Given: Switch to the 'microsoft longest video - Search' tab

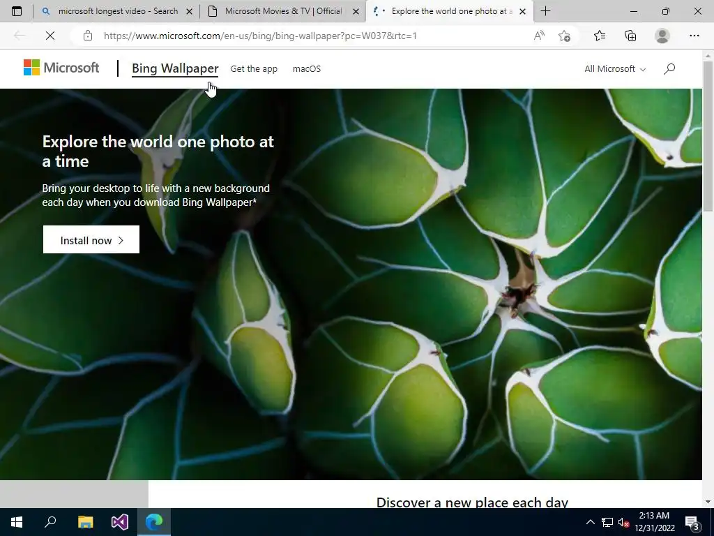Looking at the screenshot, I should pos(117,11).
